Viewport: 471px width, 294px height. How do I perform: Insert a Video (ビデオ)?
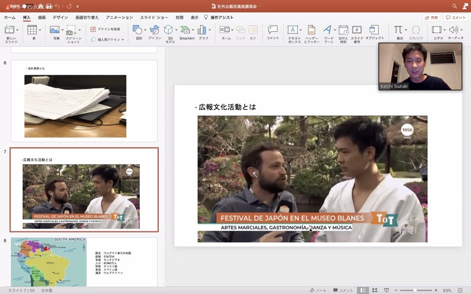click(x=436, y=30)
